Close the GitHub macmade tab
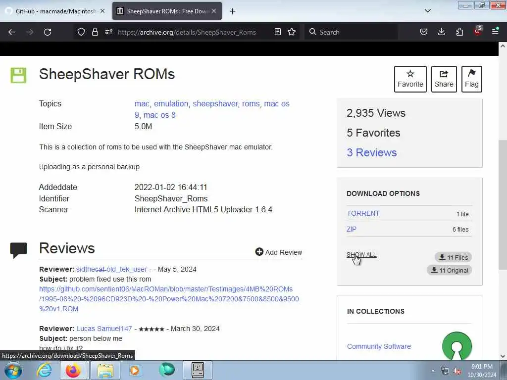The width and height of the screenshot is (507, 380). tap(102, 11)
